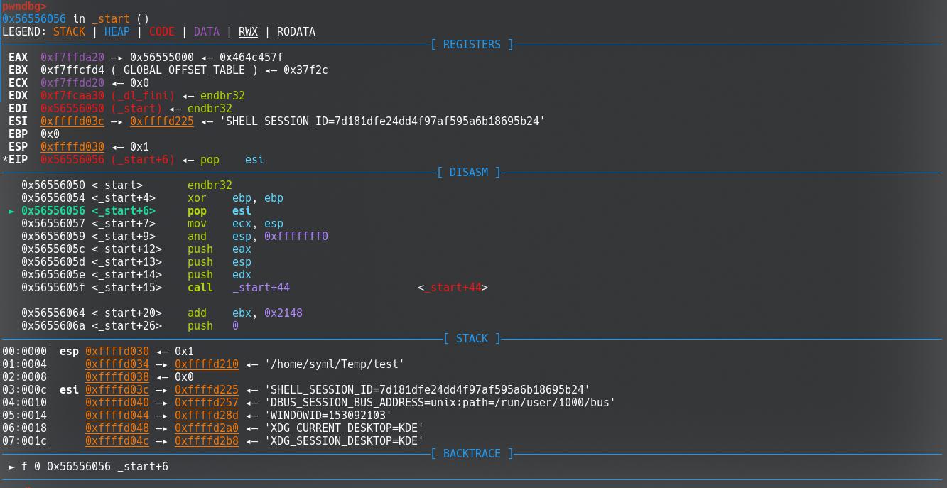The width and height of the screenshot is (947, 488).
Task: Click backtrace frame 0 entry _start+6
Action: [x=143, y=466]
